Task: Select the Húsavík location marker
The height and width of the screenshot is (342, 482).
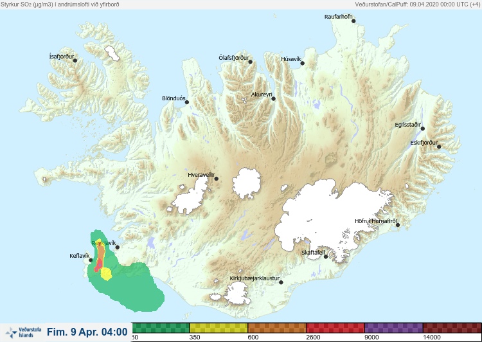Action: point(302,63)
